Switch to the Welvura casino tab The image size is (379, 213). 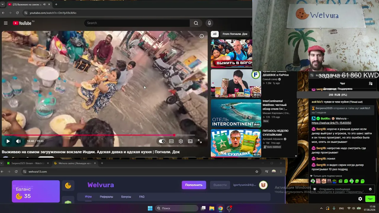point(75,163)
